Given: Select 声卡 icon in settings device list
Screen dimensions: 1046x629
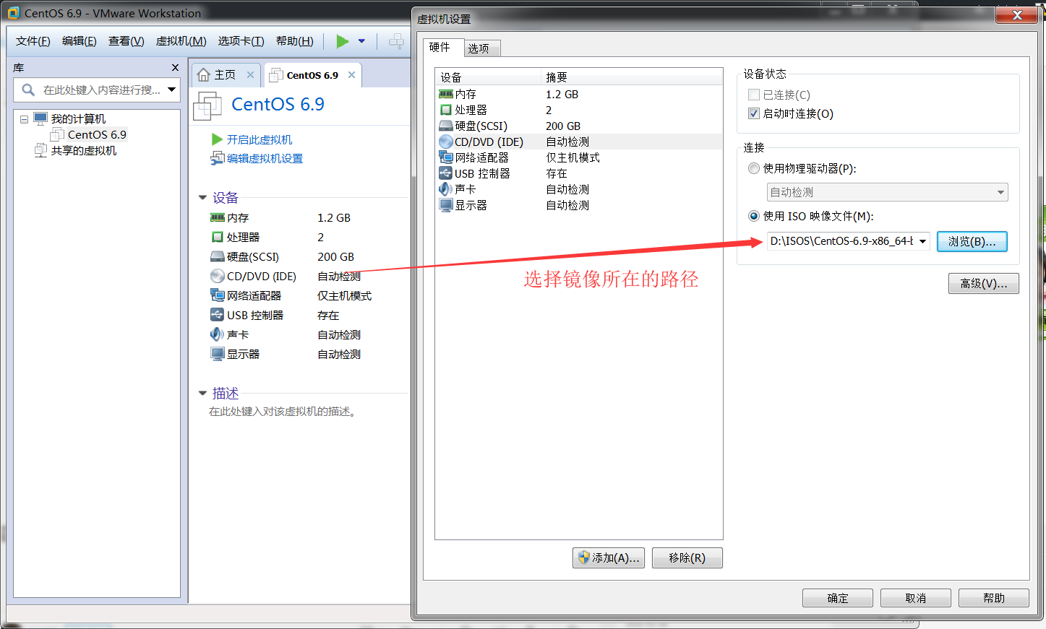Looking at the screenshot, I should [445, 189].
